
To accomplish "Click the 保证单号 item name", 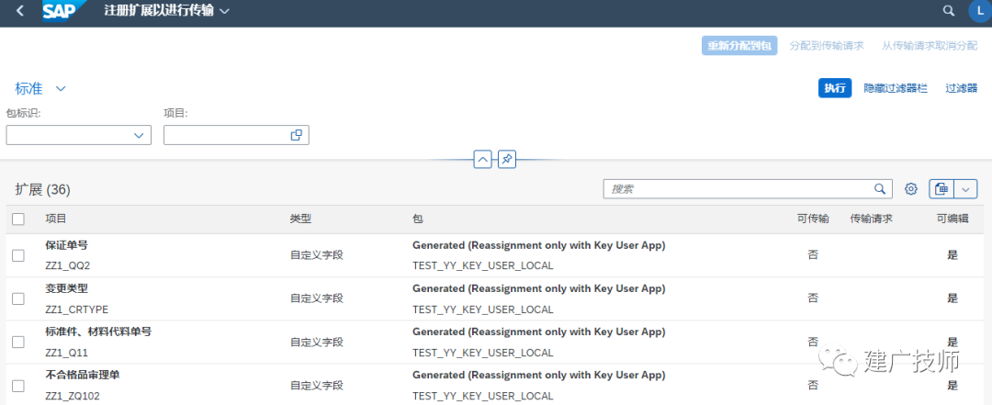I will pos(66,245).
